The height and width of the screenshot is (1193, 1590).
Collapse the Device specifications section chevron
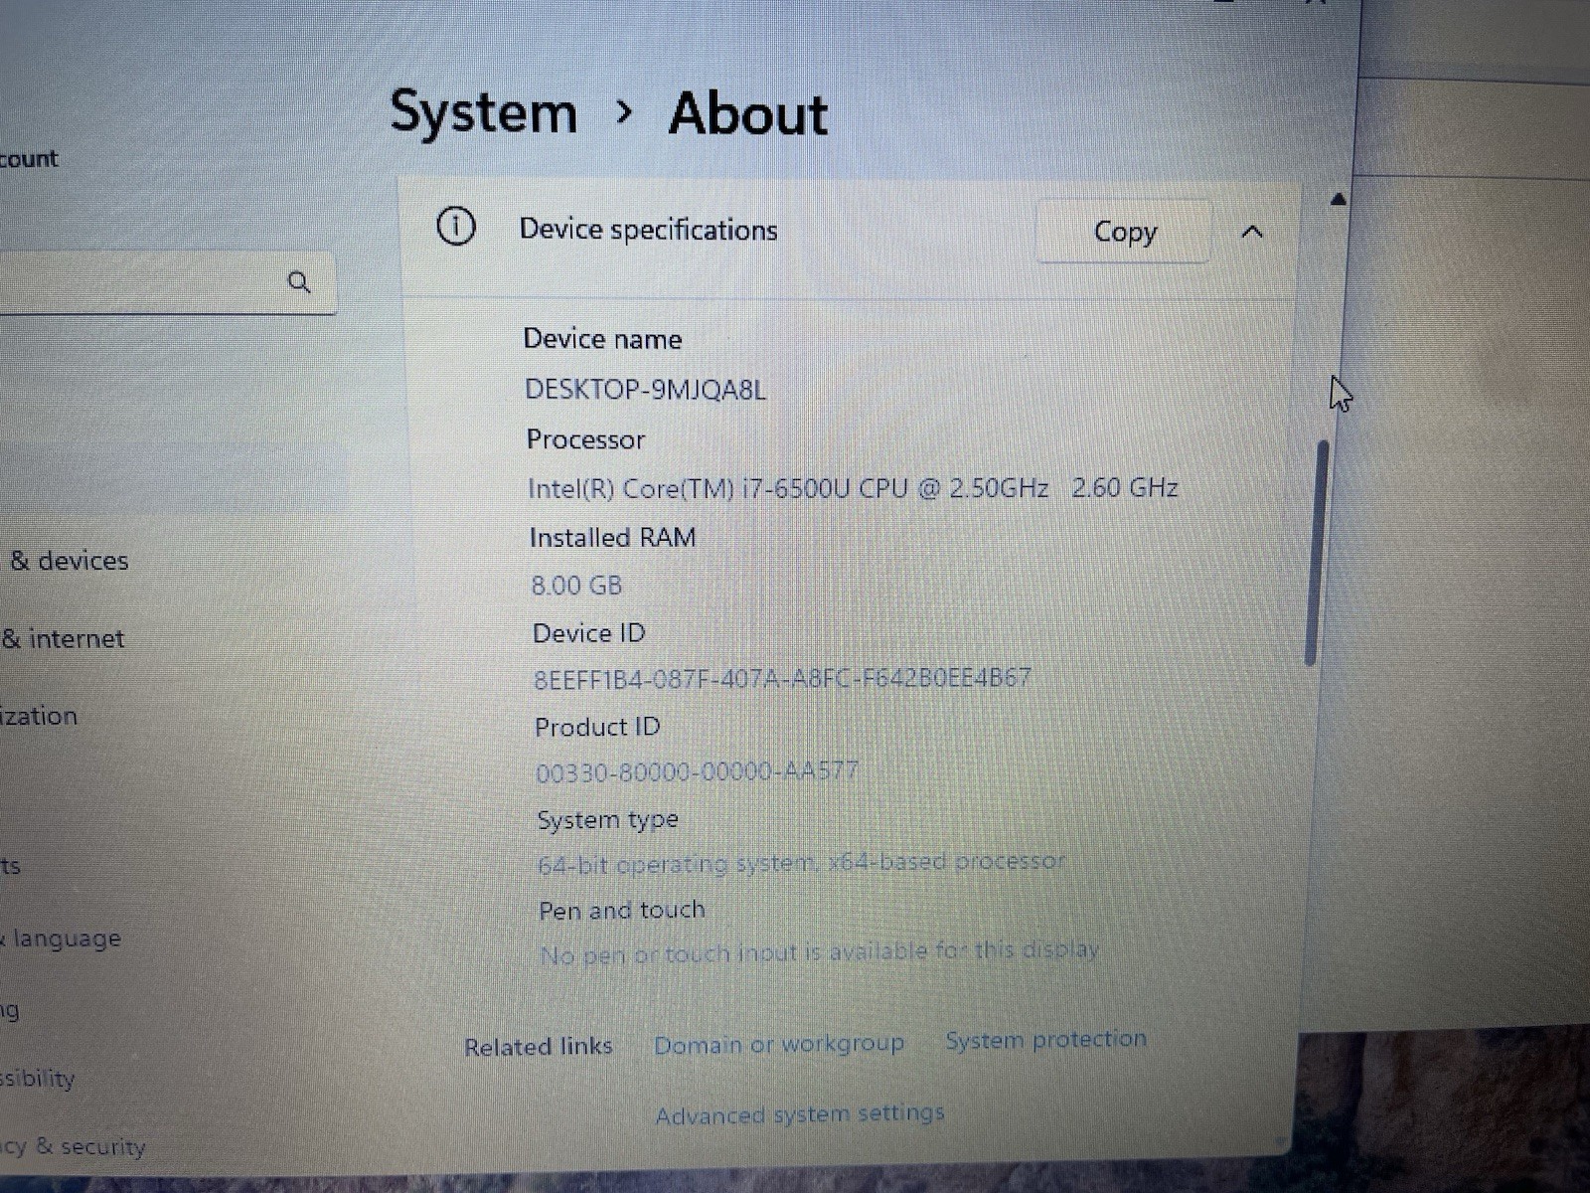point(1252,233)
